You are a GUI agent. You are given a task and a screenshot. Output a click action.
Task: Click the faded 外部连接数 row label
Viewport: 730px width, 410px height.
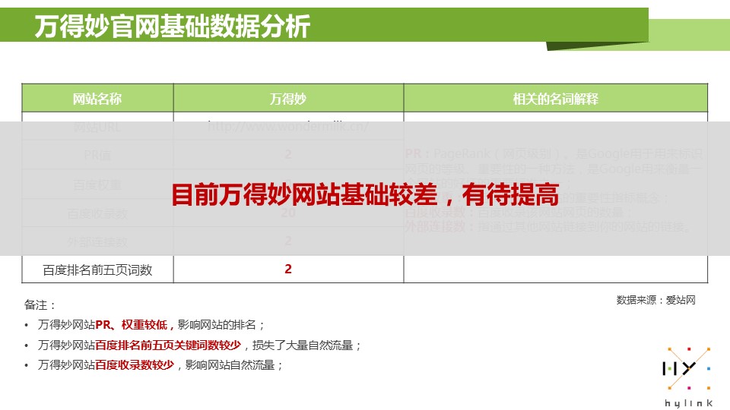97,241
